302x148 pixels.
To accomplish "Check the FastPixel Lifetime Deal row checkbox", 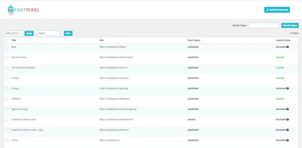I will [7, 120].
